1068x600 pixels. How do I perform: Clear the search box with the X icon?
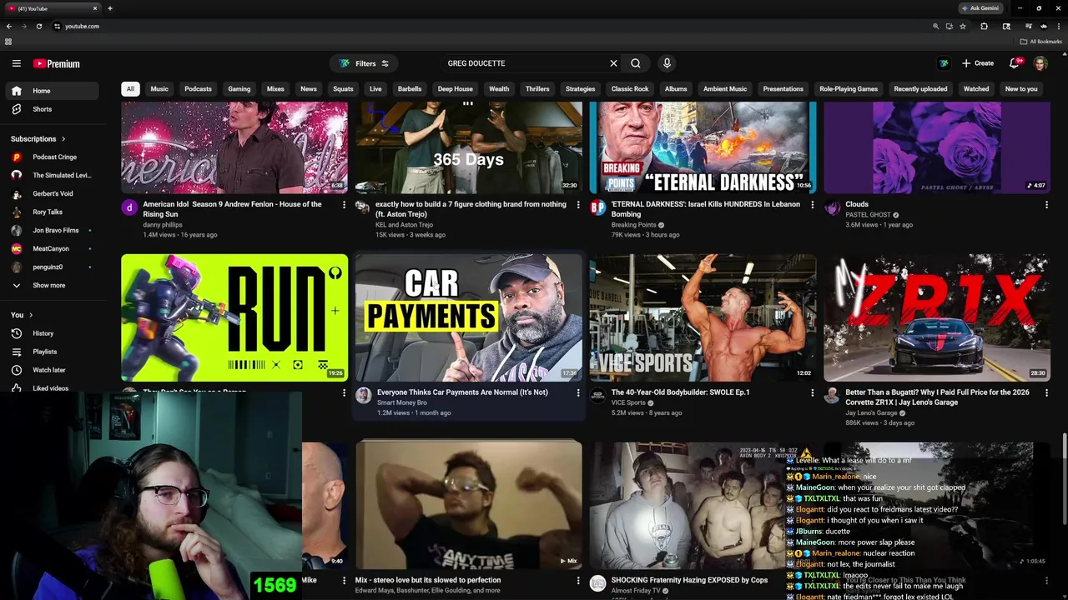pyautogui.click(x=613, y=63)
